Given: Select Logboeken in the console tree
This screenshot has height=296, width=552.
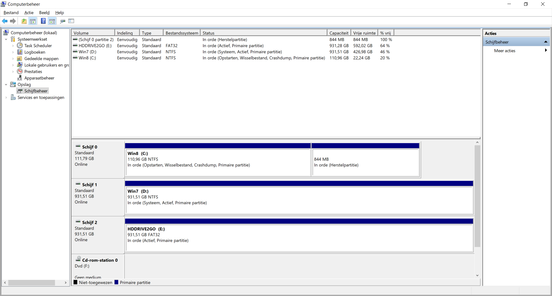Looking at the screenshot, I should coord(34,52).
